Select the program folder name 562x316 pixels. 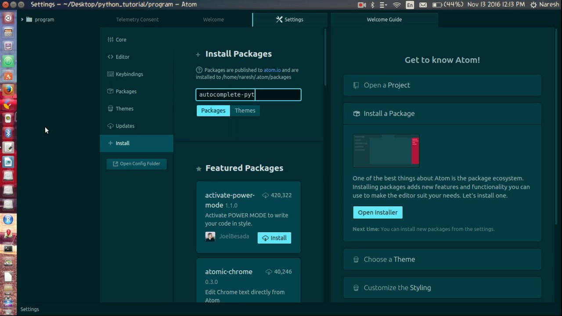pyautogui.click(x=44, y=19)
